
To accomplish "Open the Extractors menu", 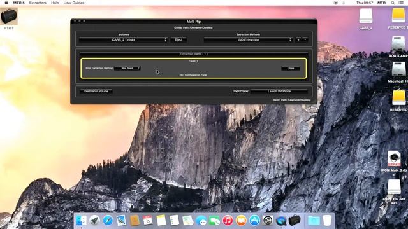I will 38,3.
